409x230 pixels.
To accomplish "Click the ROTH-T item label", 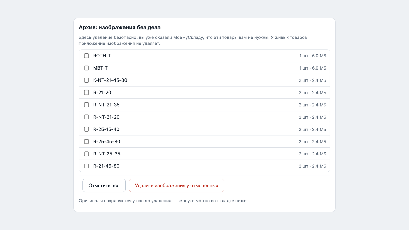I will (102, 56).
